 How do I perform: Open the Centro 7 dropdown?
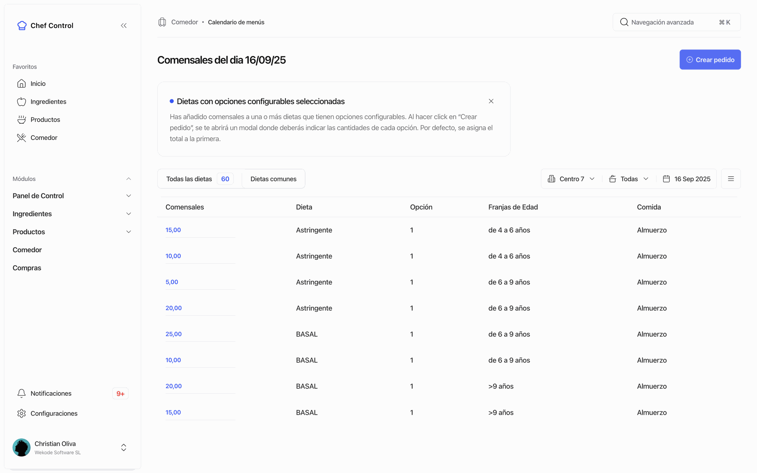[571, 179]
